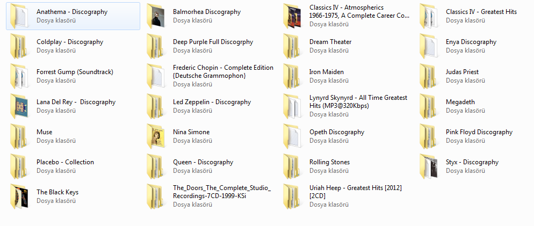
Task: Select the Anathema - Discography folder icon
Action: [20, 16]
